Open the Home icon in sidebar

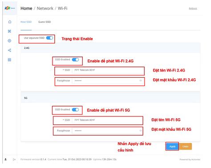click(10, 22)
